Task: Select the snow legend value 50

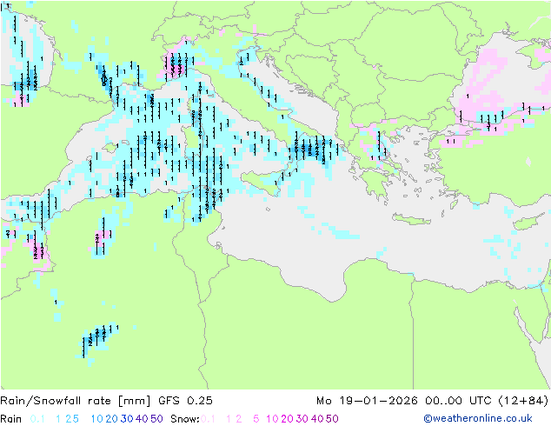Action: pos(332,419)
